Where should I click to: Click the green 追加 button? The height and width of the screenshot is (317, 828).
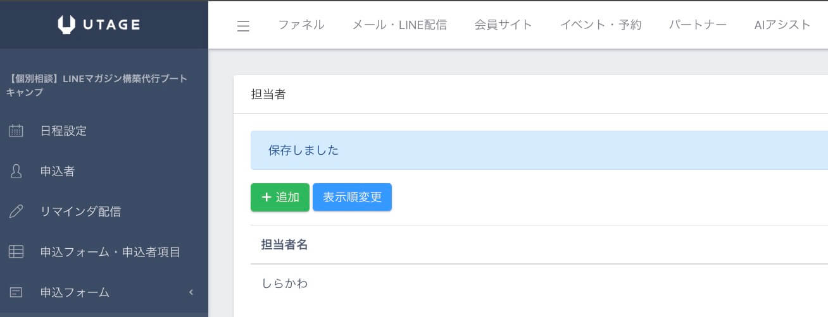click(280, 197)
